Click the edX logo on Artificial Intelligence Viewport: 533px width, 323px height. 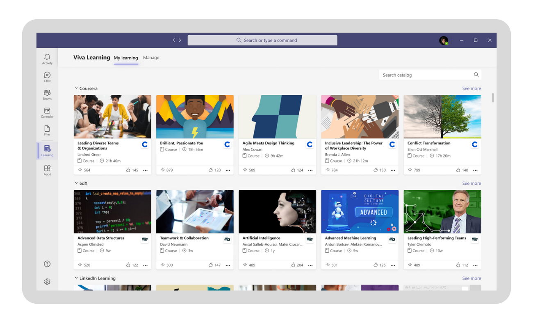point(310,239)
